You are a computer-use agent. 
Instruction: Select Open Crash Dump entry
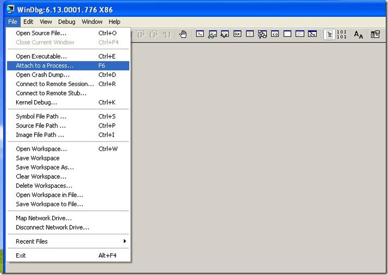(x=68, y=74)
